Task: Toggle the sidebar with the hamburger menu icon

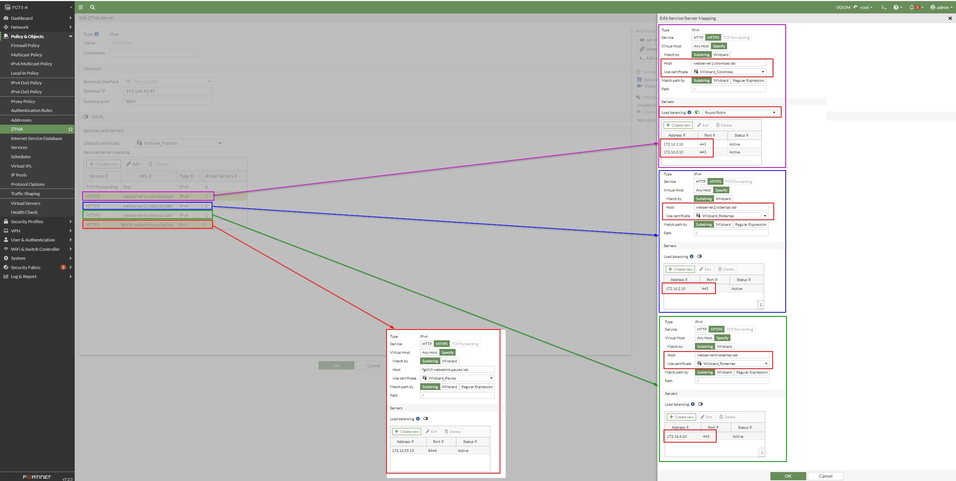Action: pyautogui.click(x=81, y=7)
